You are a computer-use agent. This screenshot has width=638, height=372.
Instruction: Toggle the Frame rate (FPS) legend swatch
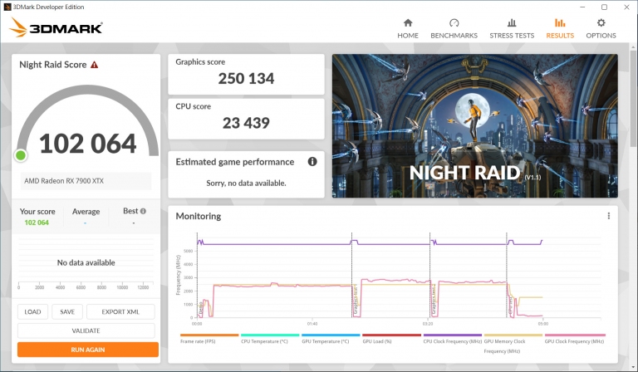(209, 335)
